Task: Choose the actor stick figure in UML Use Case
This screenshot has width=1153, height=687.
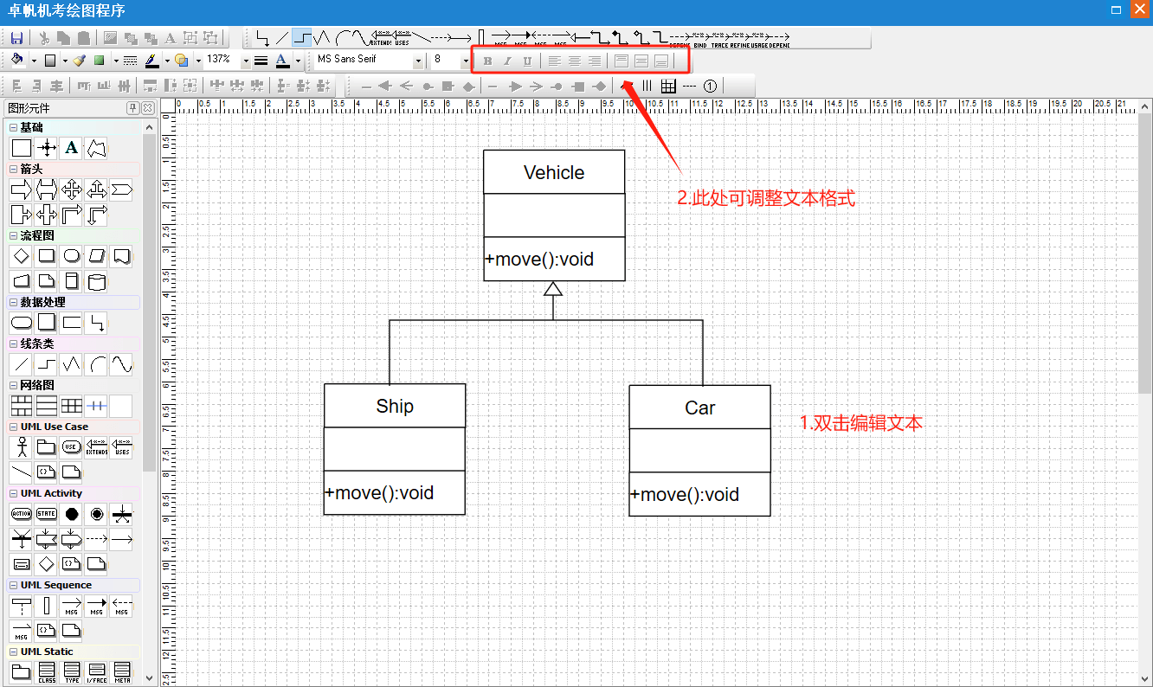Action: point(22,447)
